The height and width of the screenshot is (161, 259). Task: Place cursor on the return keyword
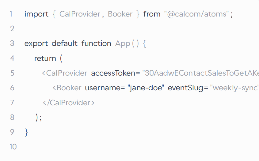point(45,58)
